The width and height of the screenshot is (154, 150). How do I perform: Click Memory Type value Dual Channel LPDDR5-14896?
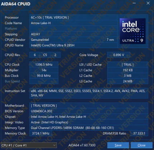pos(72,128)
